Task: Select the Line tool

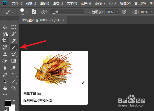Action: [x=14, y=81]
